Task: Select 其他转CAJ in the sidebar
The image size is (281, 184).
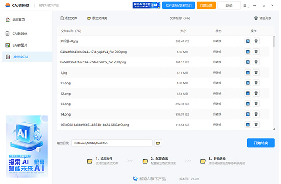Action: pyautogui.click(x=27, y=57)
